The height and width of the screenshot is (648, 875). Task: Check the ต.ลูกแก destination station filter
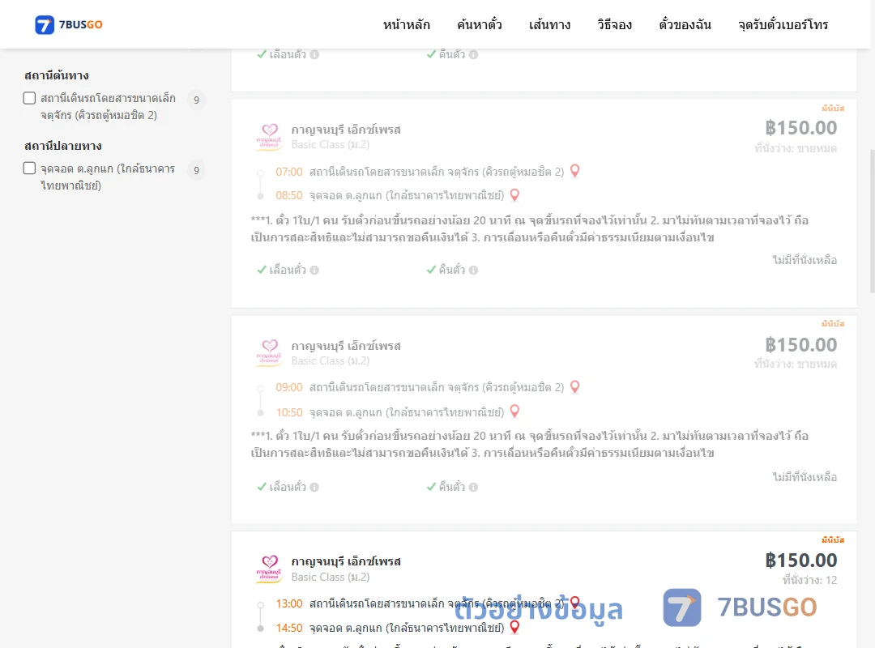[x=30, y=168]
